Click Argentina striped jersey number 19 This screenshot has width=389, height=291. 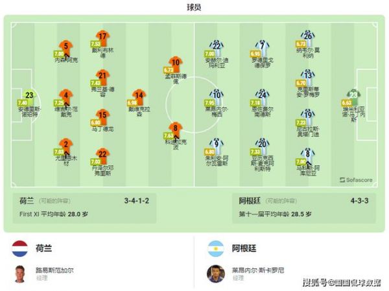307,115
